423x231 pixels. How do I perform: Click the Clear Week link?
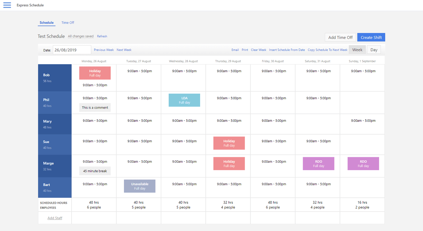pos(258,50)
